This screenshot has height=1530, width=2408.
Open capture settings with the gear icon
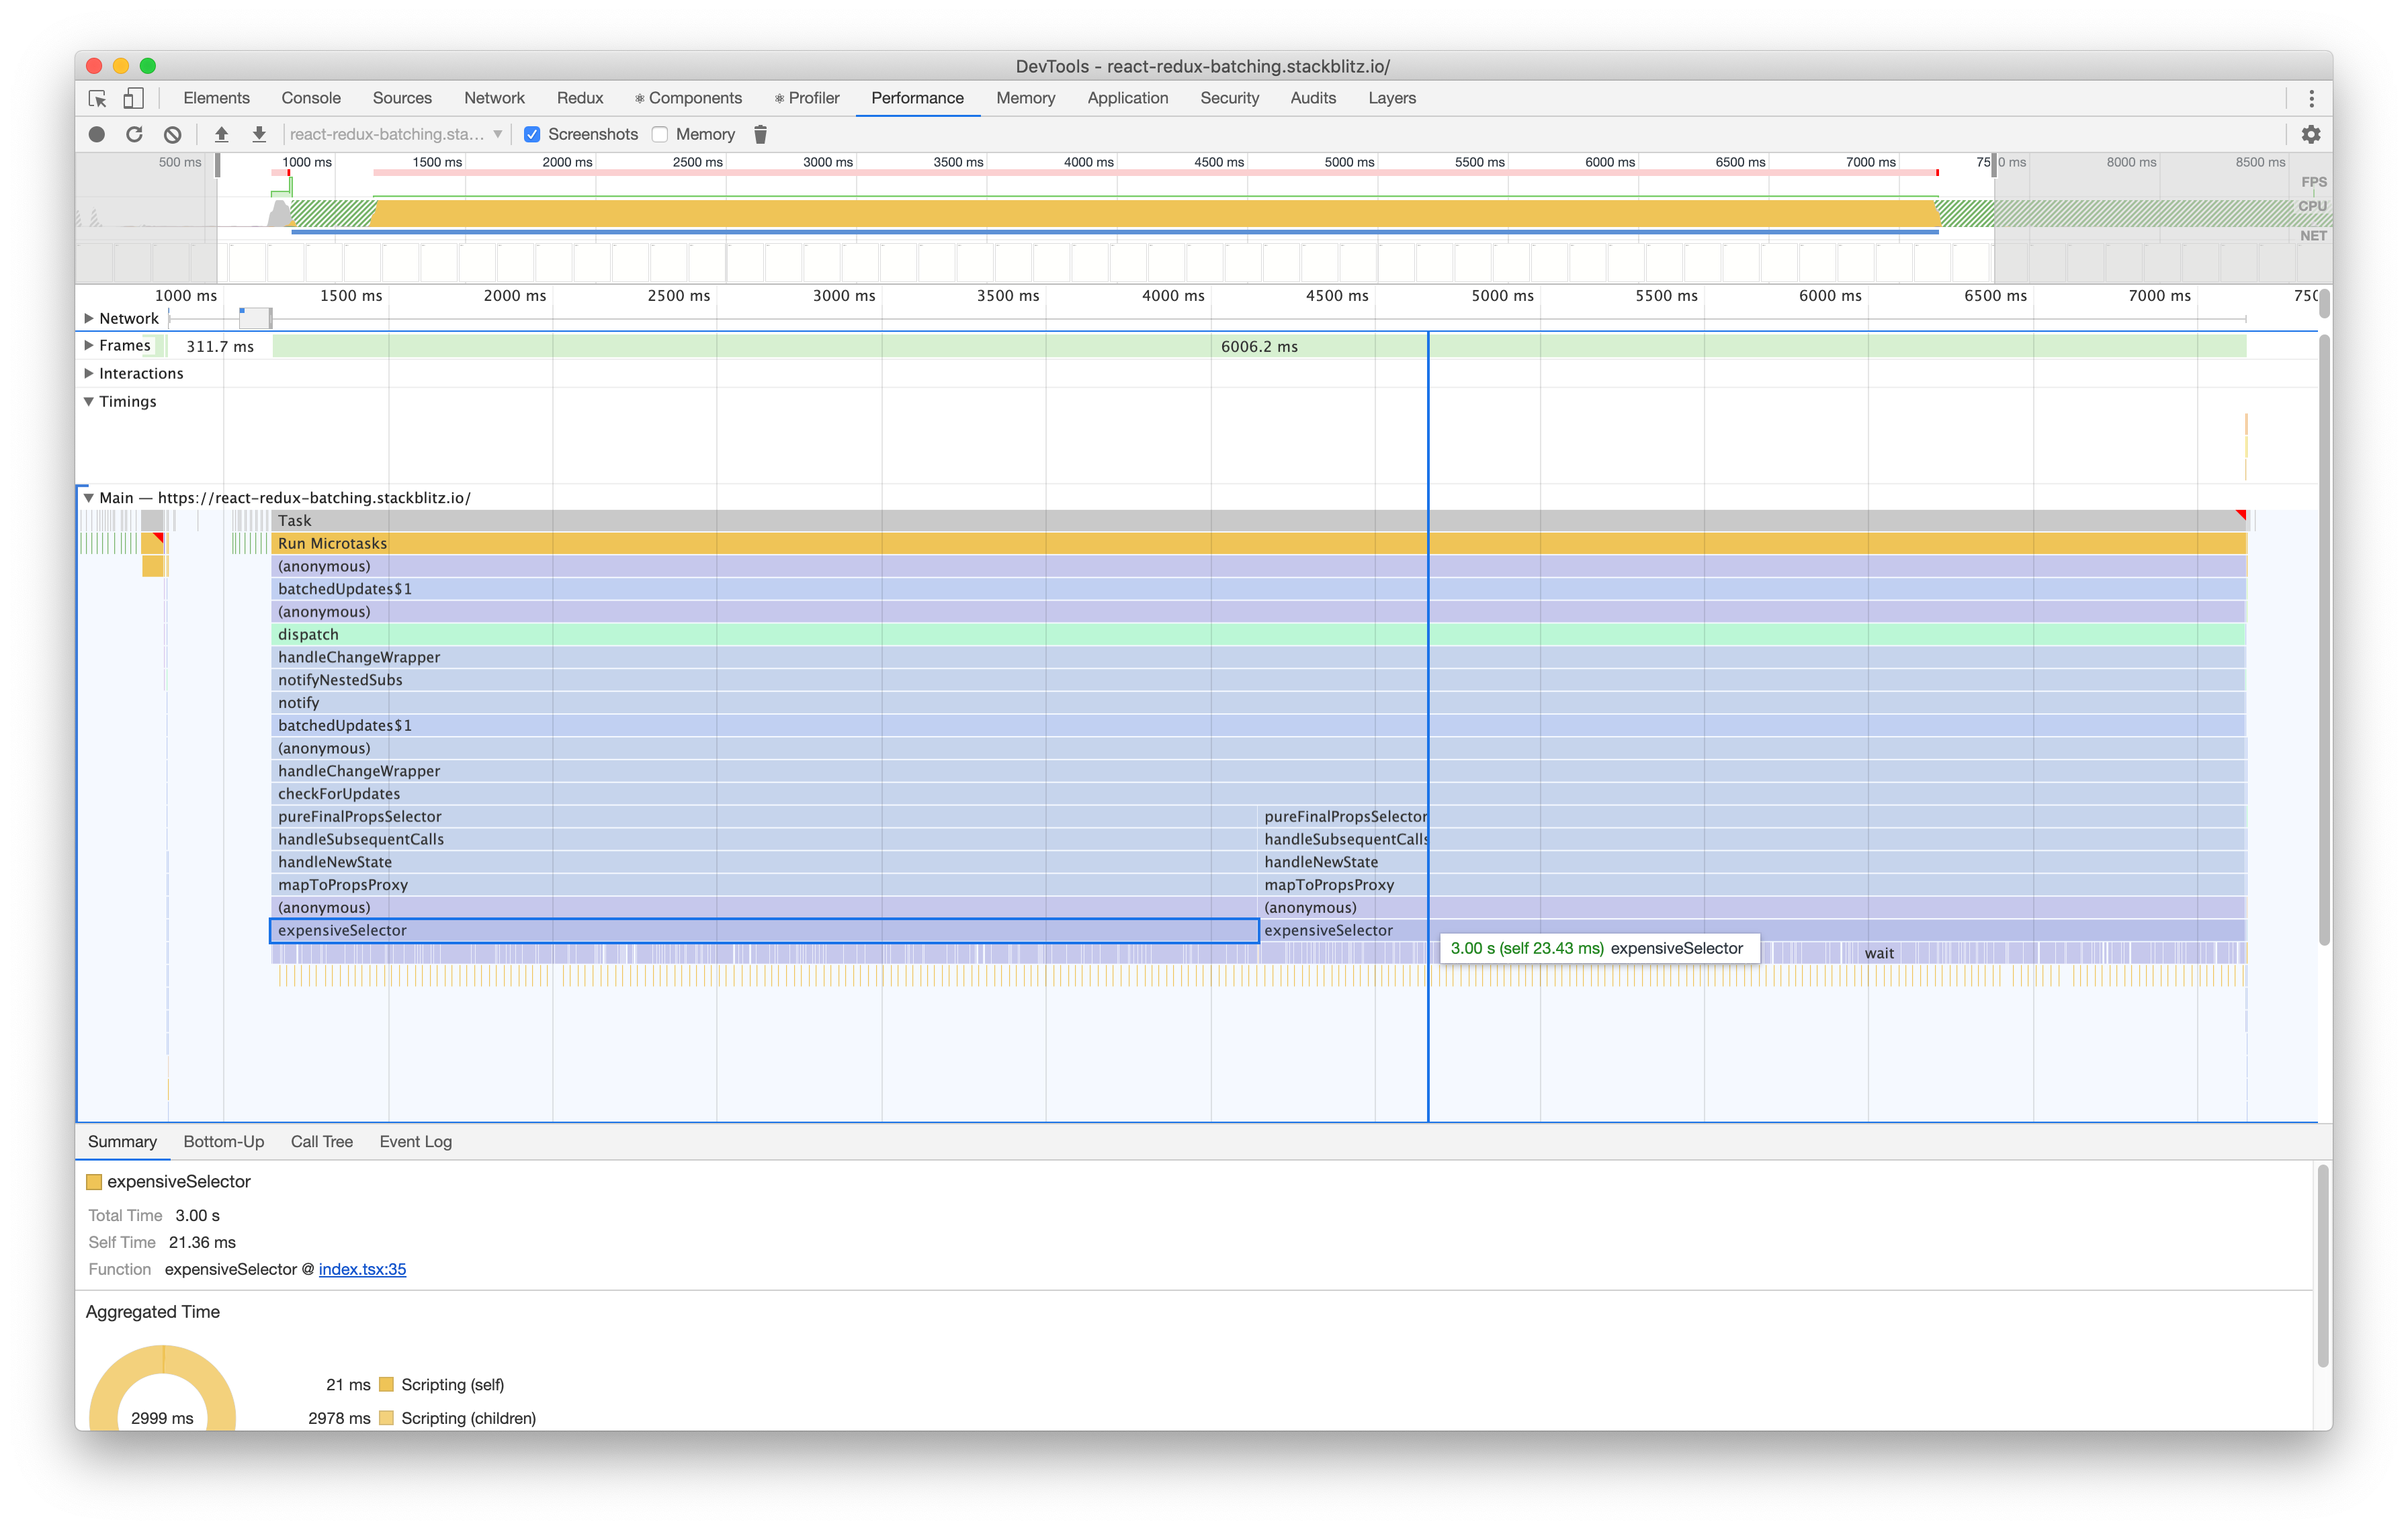2311,134
